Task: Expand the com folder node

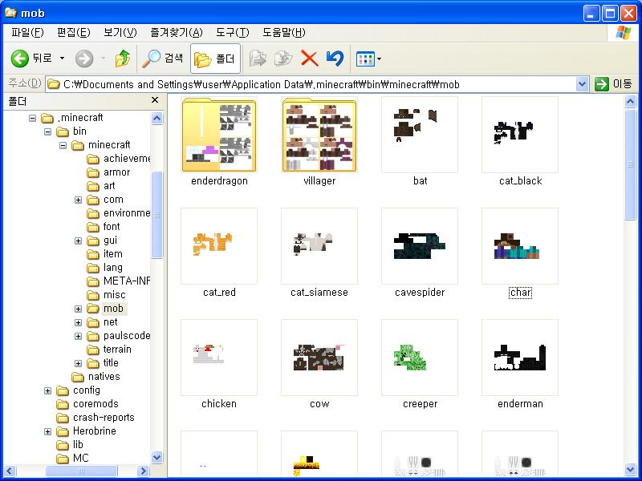Action: pyautogui.click(x=78, y=200)
